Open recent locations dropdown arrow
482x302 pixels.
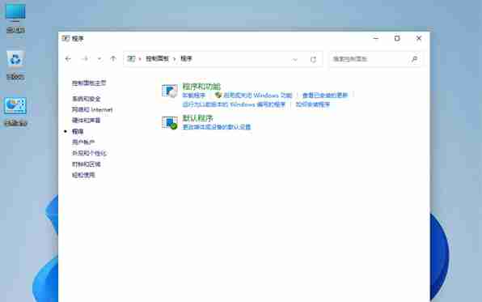(99, 58)
